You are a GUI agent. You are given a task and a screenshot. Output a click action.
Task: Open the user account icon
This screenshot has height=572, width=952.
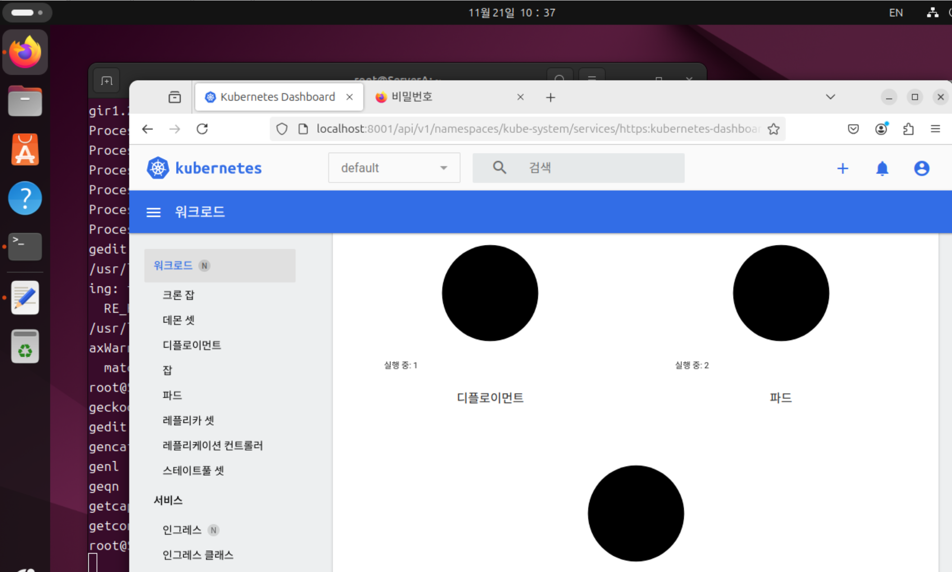click(921, 168)
